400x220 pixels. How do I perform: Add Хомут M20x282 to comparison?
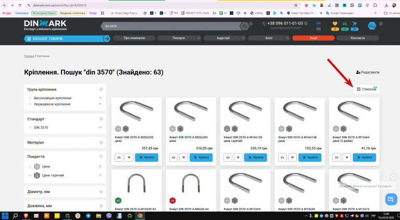pos(173,158)
